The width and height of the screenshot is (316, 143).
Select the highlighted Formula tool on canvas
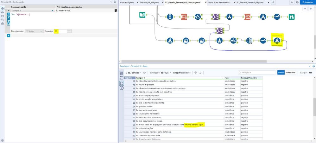click(277, 41)
